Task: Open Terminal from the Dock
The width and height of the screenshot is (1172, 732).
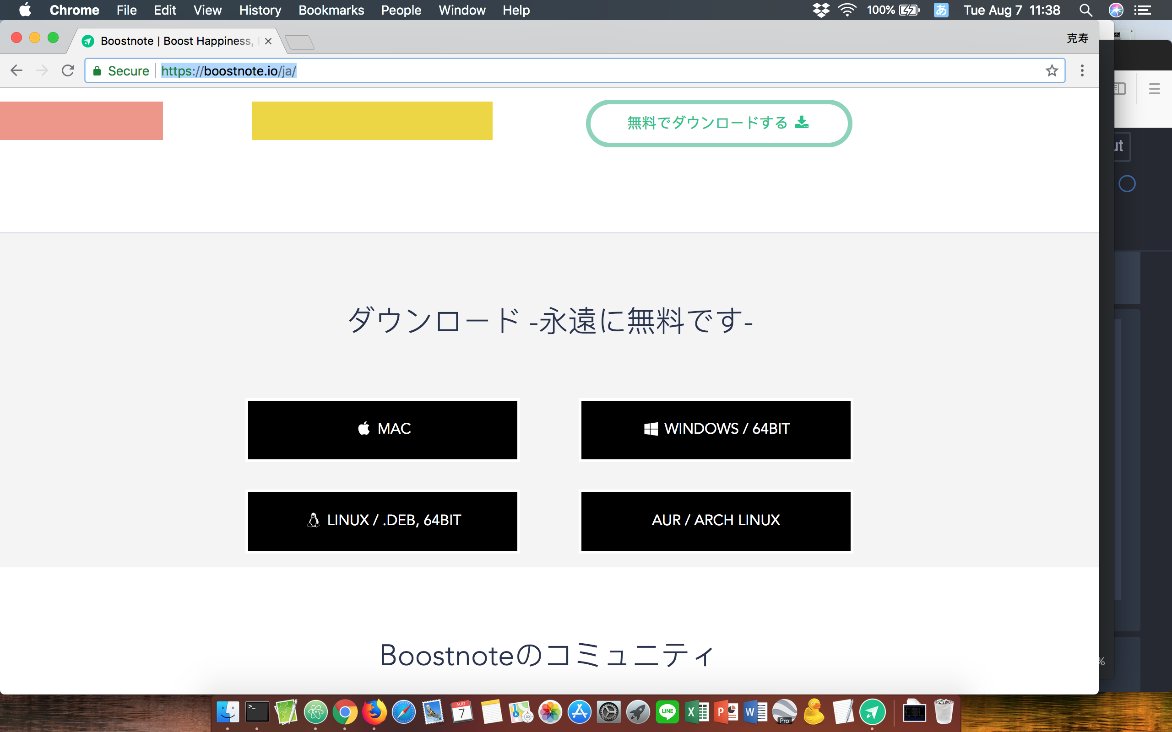Action: (x=257, y=712)
